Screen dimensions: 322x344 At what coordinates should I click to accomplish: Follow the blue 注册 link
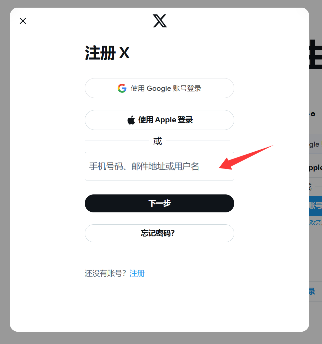coord(137,273)
